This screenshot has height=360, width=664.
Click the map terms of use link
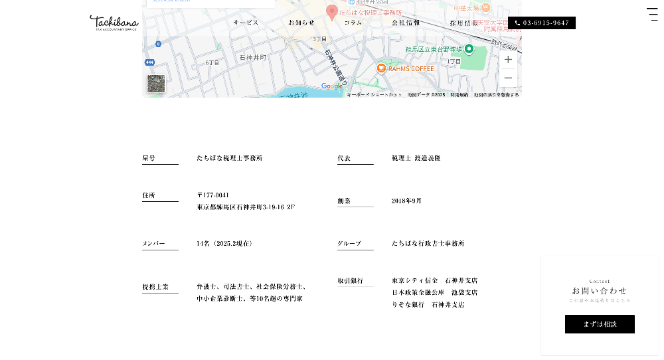[x=459, y=95]
